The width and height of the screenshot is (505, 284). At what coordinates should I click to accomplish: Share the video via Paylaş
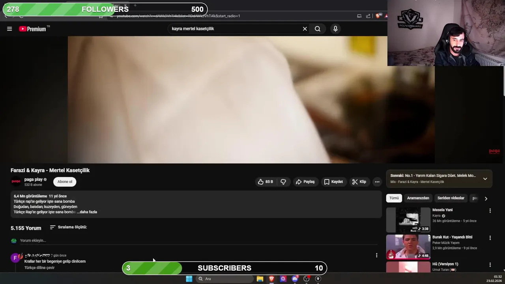(x=305, y=182)
